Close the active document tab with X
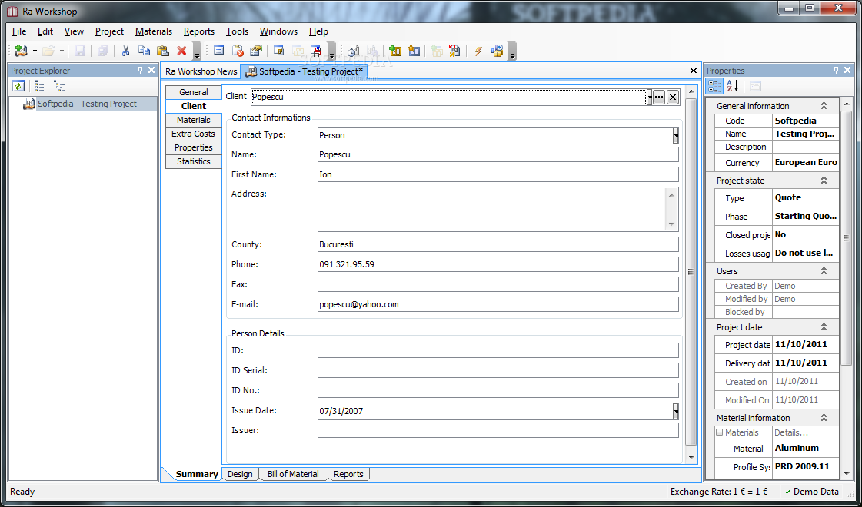The width and height of the screenshot is (862, 507). point(694,71)
